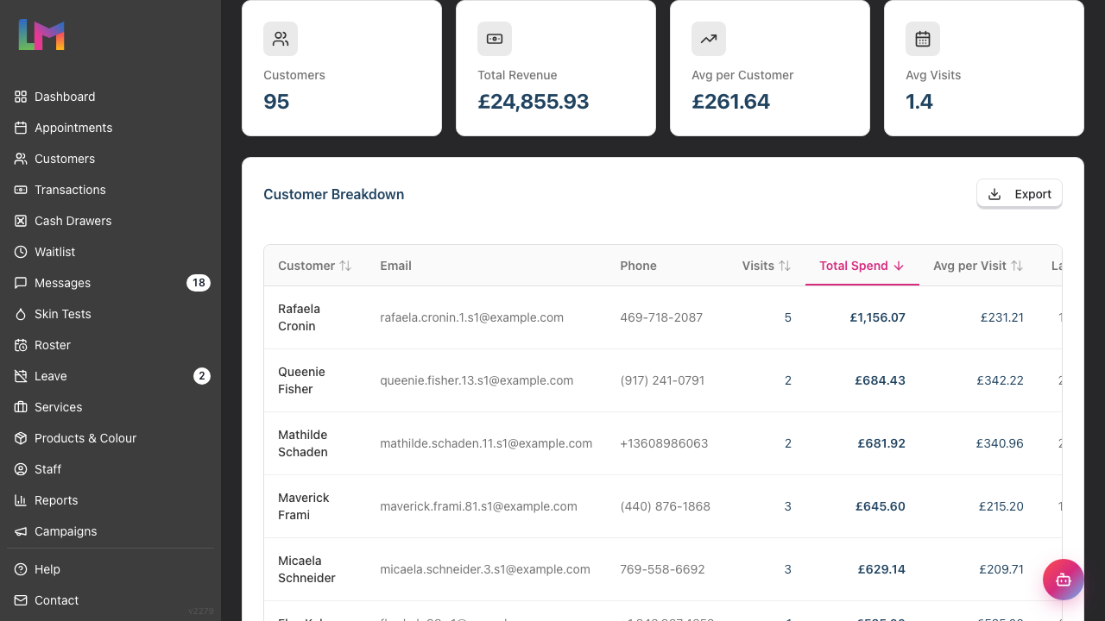Viewport: 1105px width, 621px height.
Task: Open Dashboard in the sidebar menu
Action: 110,97
